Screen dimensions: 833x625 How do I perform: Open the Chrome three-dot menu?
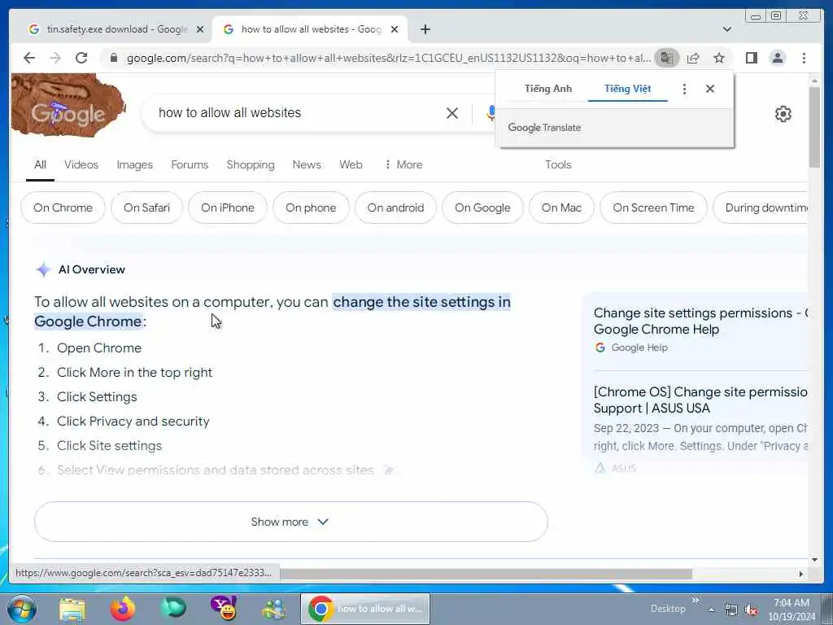[x=804, y=58]
